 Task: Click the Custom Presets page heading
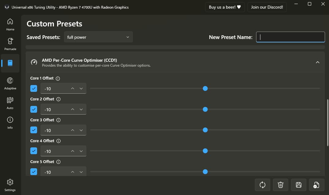(x=54, y=24)
